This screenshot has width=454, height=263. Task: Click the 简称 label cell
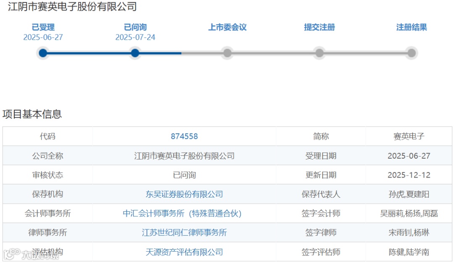(321, 136)
